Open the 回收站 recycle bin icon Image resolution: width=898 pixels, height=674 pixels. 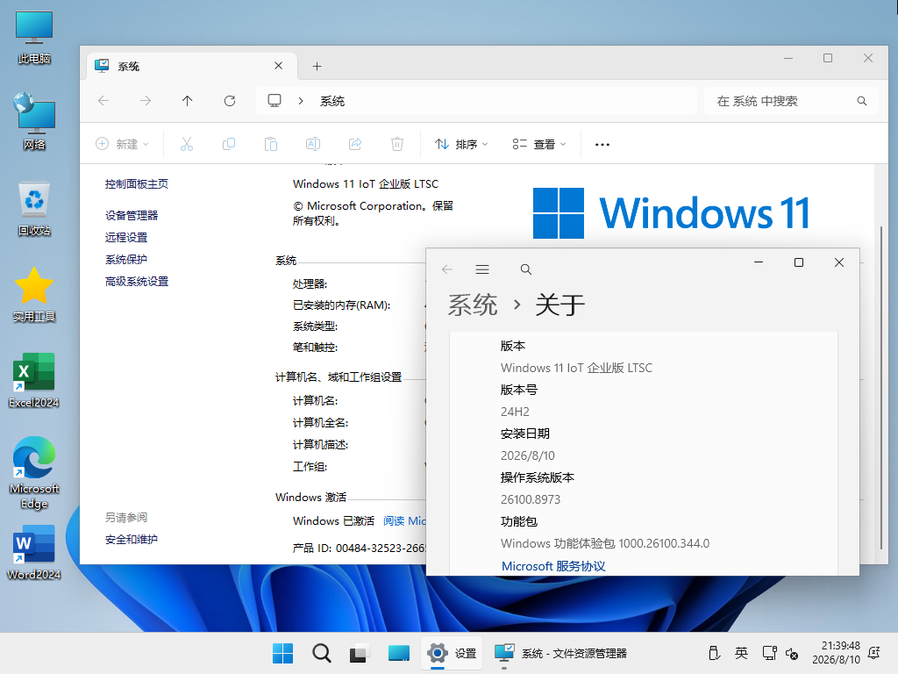click(34, 209)
